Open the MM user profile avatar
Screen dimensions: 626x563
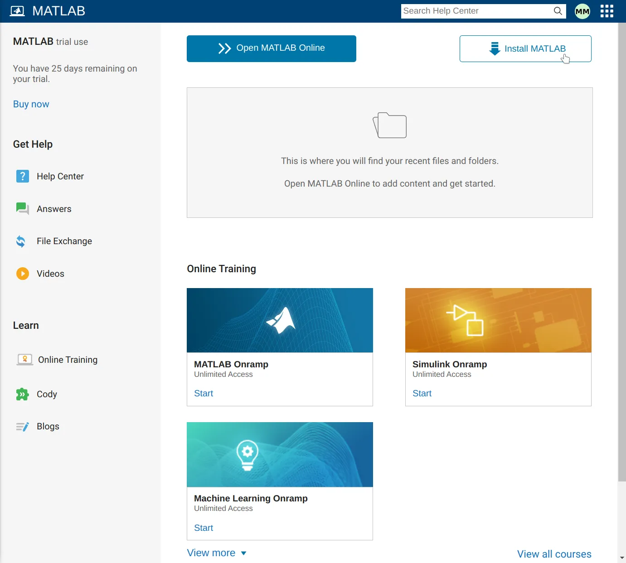coord(582,11)
